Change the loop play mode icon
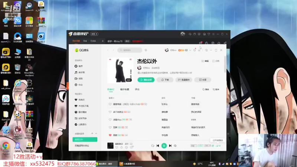297x167 pixels. 153,146
